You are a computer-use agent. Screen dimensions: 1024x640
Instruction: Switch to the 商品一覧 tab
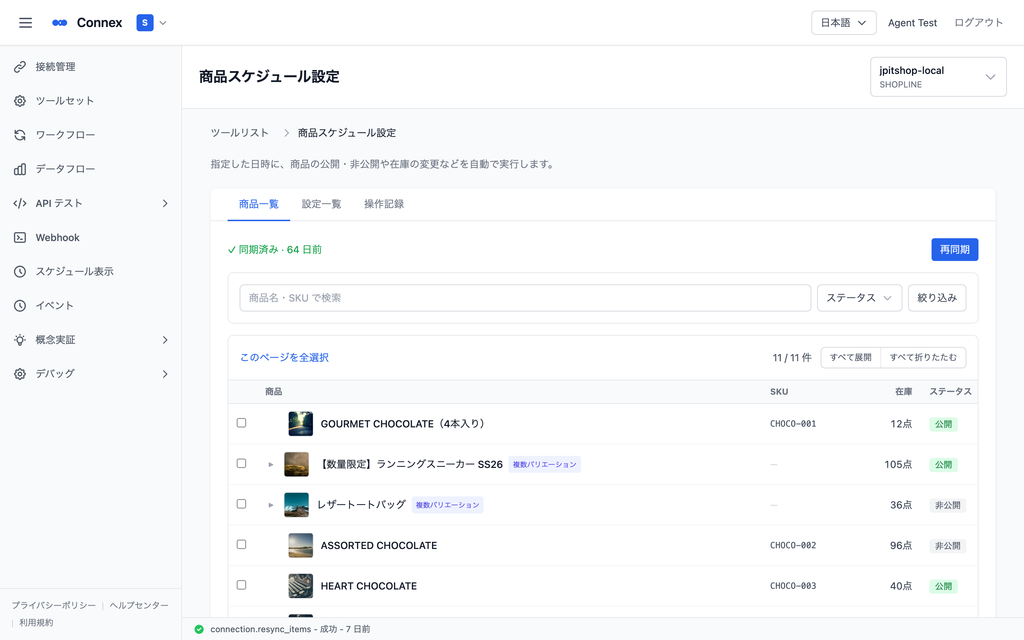coord(258,204)
